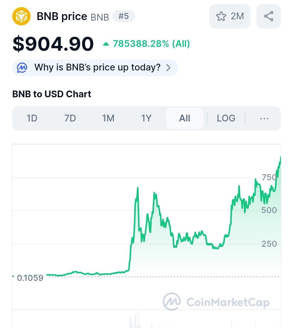Screen dimensions: 293x328
Task: Select the 1M time range
Action: 108,118
